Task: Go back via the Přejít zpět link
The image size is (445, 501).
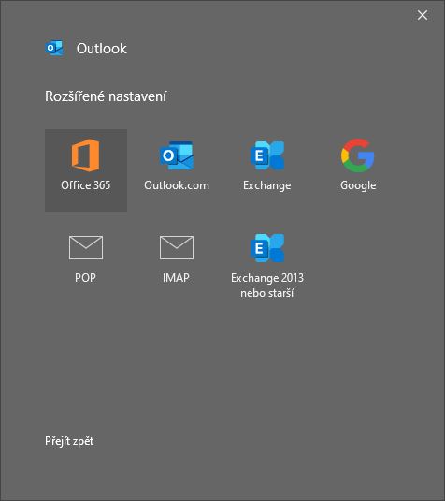Action: (x=69, y=441)
